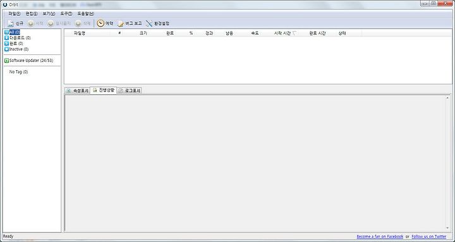
Task: Close the Orbit window
Action: (x=444, y=4)
